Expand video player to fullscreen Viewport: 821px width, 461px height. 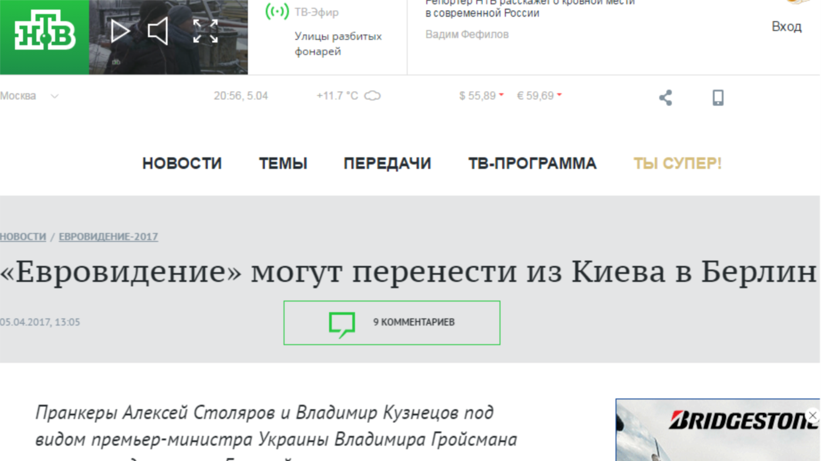pos(205,31)
